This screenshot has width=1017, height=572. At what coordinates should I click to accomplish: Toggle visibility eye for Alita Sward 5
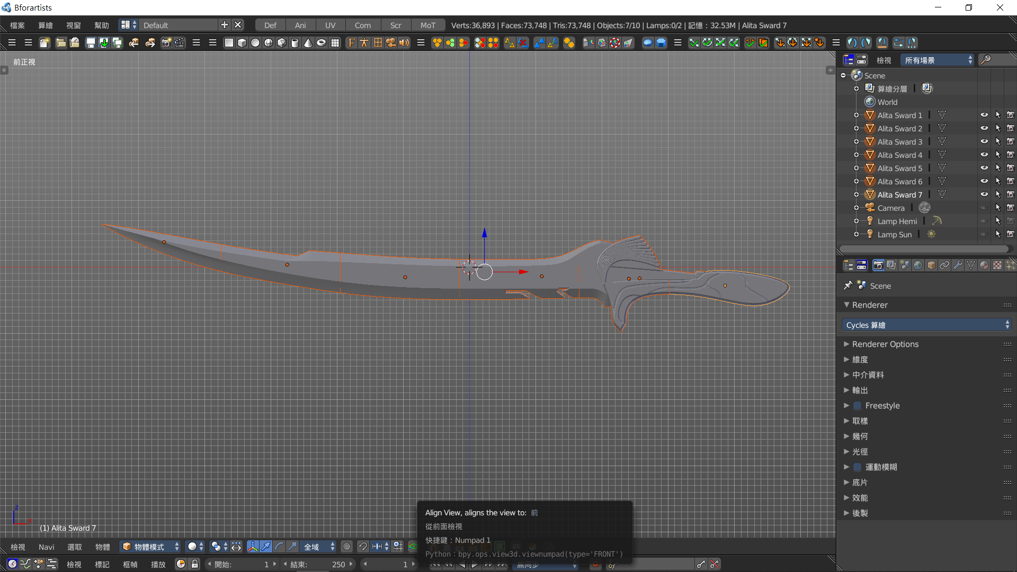point(984,168)
